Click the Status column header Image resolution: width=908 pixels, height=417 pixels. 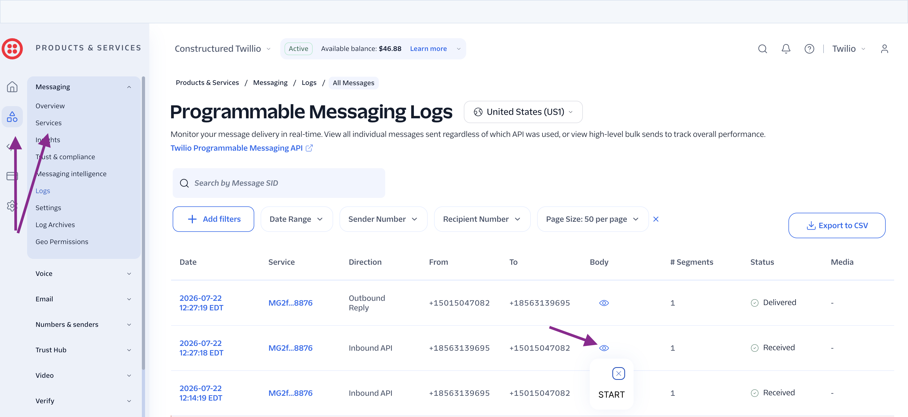762,262
